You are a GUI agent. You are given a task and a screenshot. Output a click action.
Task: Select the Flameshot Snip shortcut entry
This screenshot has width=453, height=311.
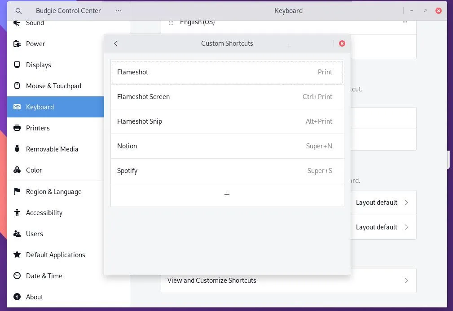click(227, 121)
